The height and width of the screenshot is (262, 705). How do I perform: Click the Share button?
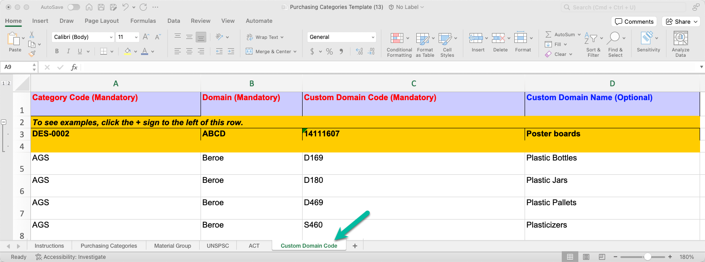[680, 21]
